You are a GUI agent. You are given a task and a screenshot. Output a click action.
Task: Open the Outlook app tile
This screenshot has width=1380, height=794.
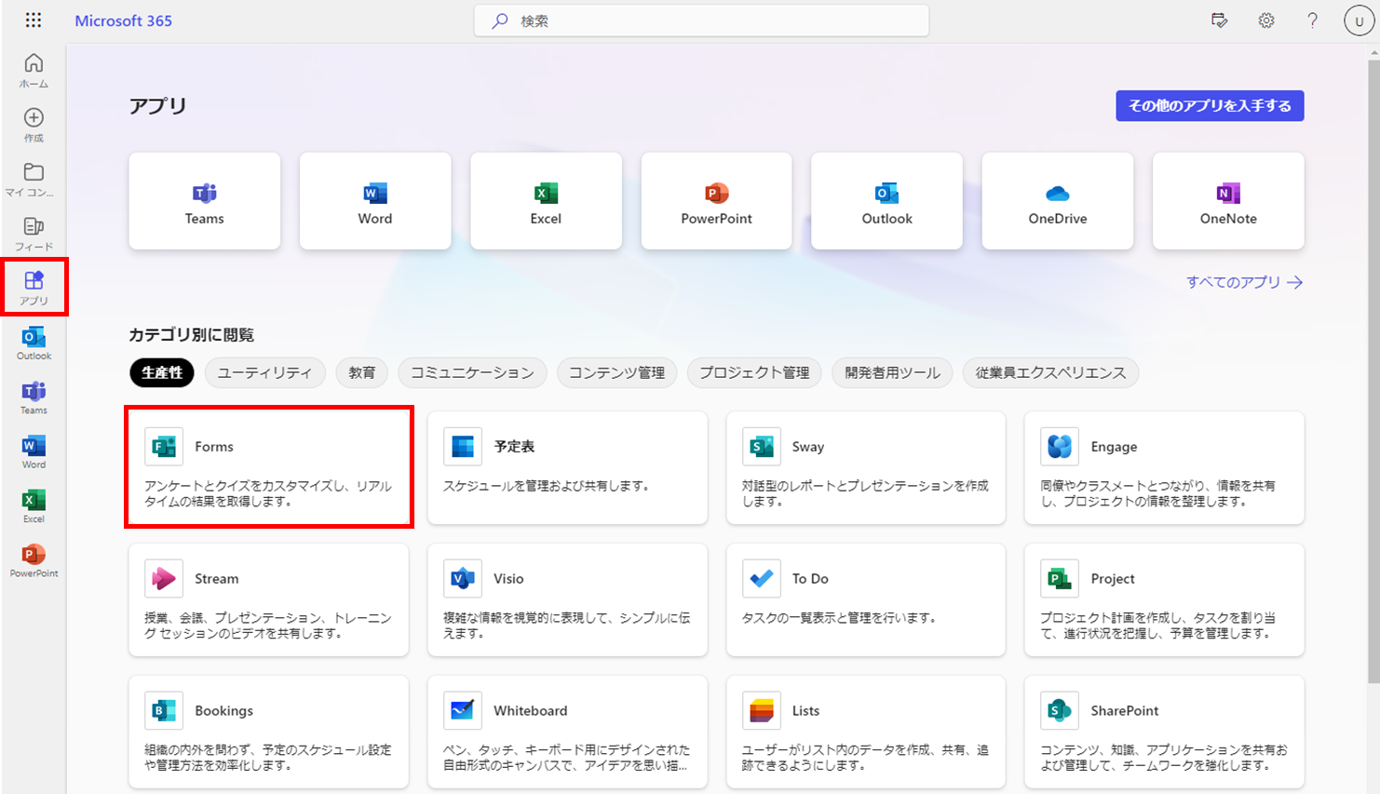(x=886, y=201)
